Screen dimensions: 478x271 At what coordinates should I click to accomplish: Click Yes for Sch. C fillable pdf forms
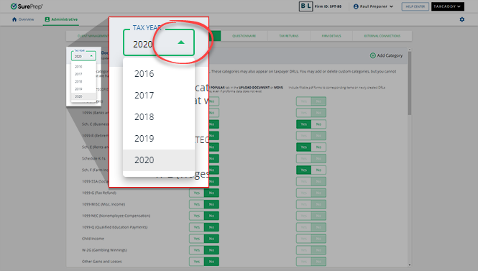(303, 124)
